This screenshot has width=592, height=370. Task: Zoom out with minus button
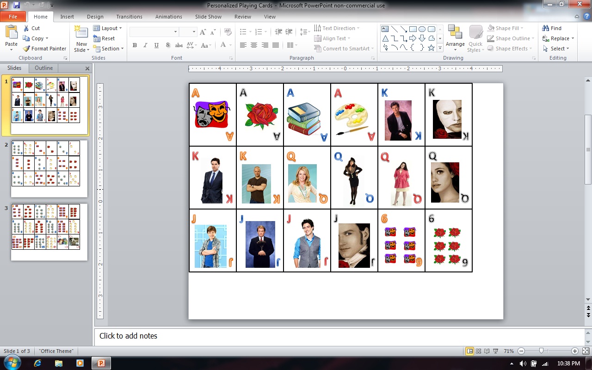click(521, 351)
